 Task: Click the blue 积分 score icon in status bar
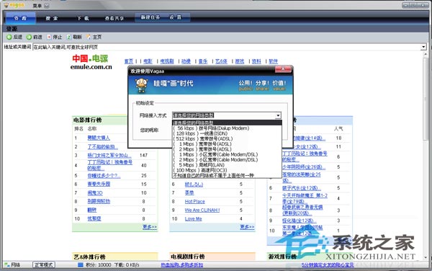[x=81, y=265]
